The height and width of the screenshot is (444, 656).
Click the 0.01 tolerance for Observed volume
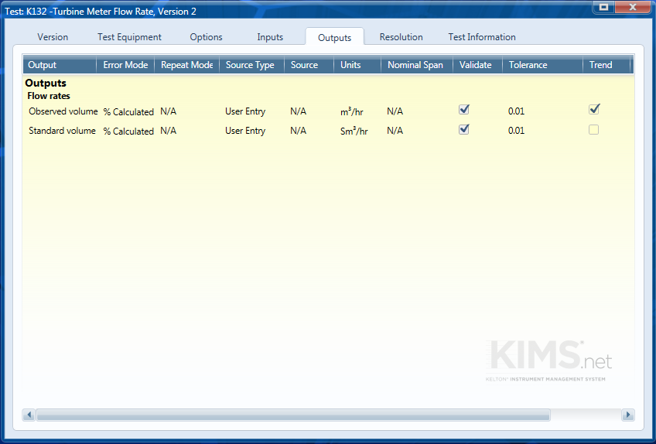coord(516,111)
